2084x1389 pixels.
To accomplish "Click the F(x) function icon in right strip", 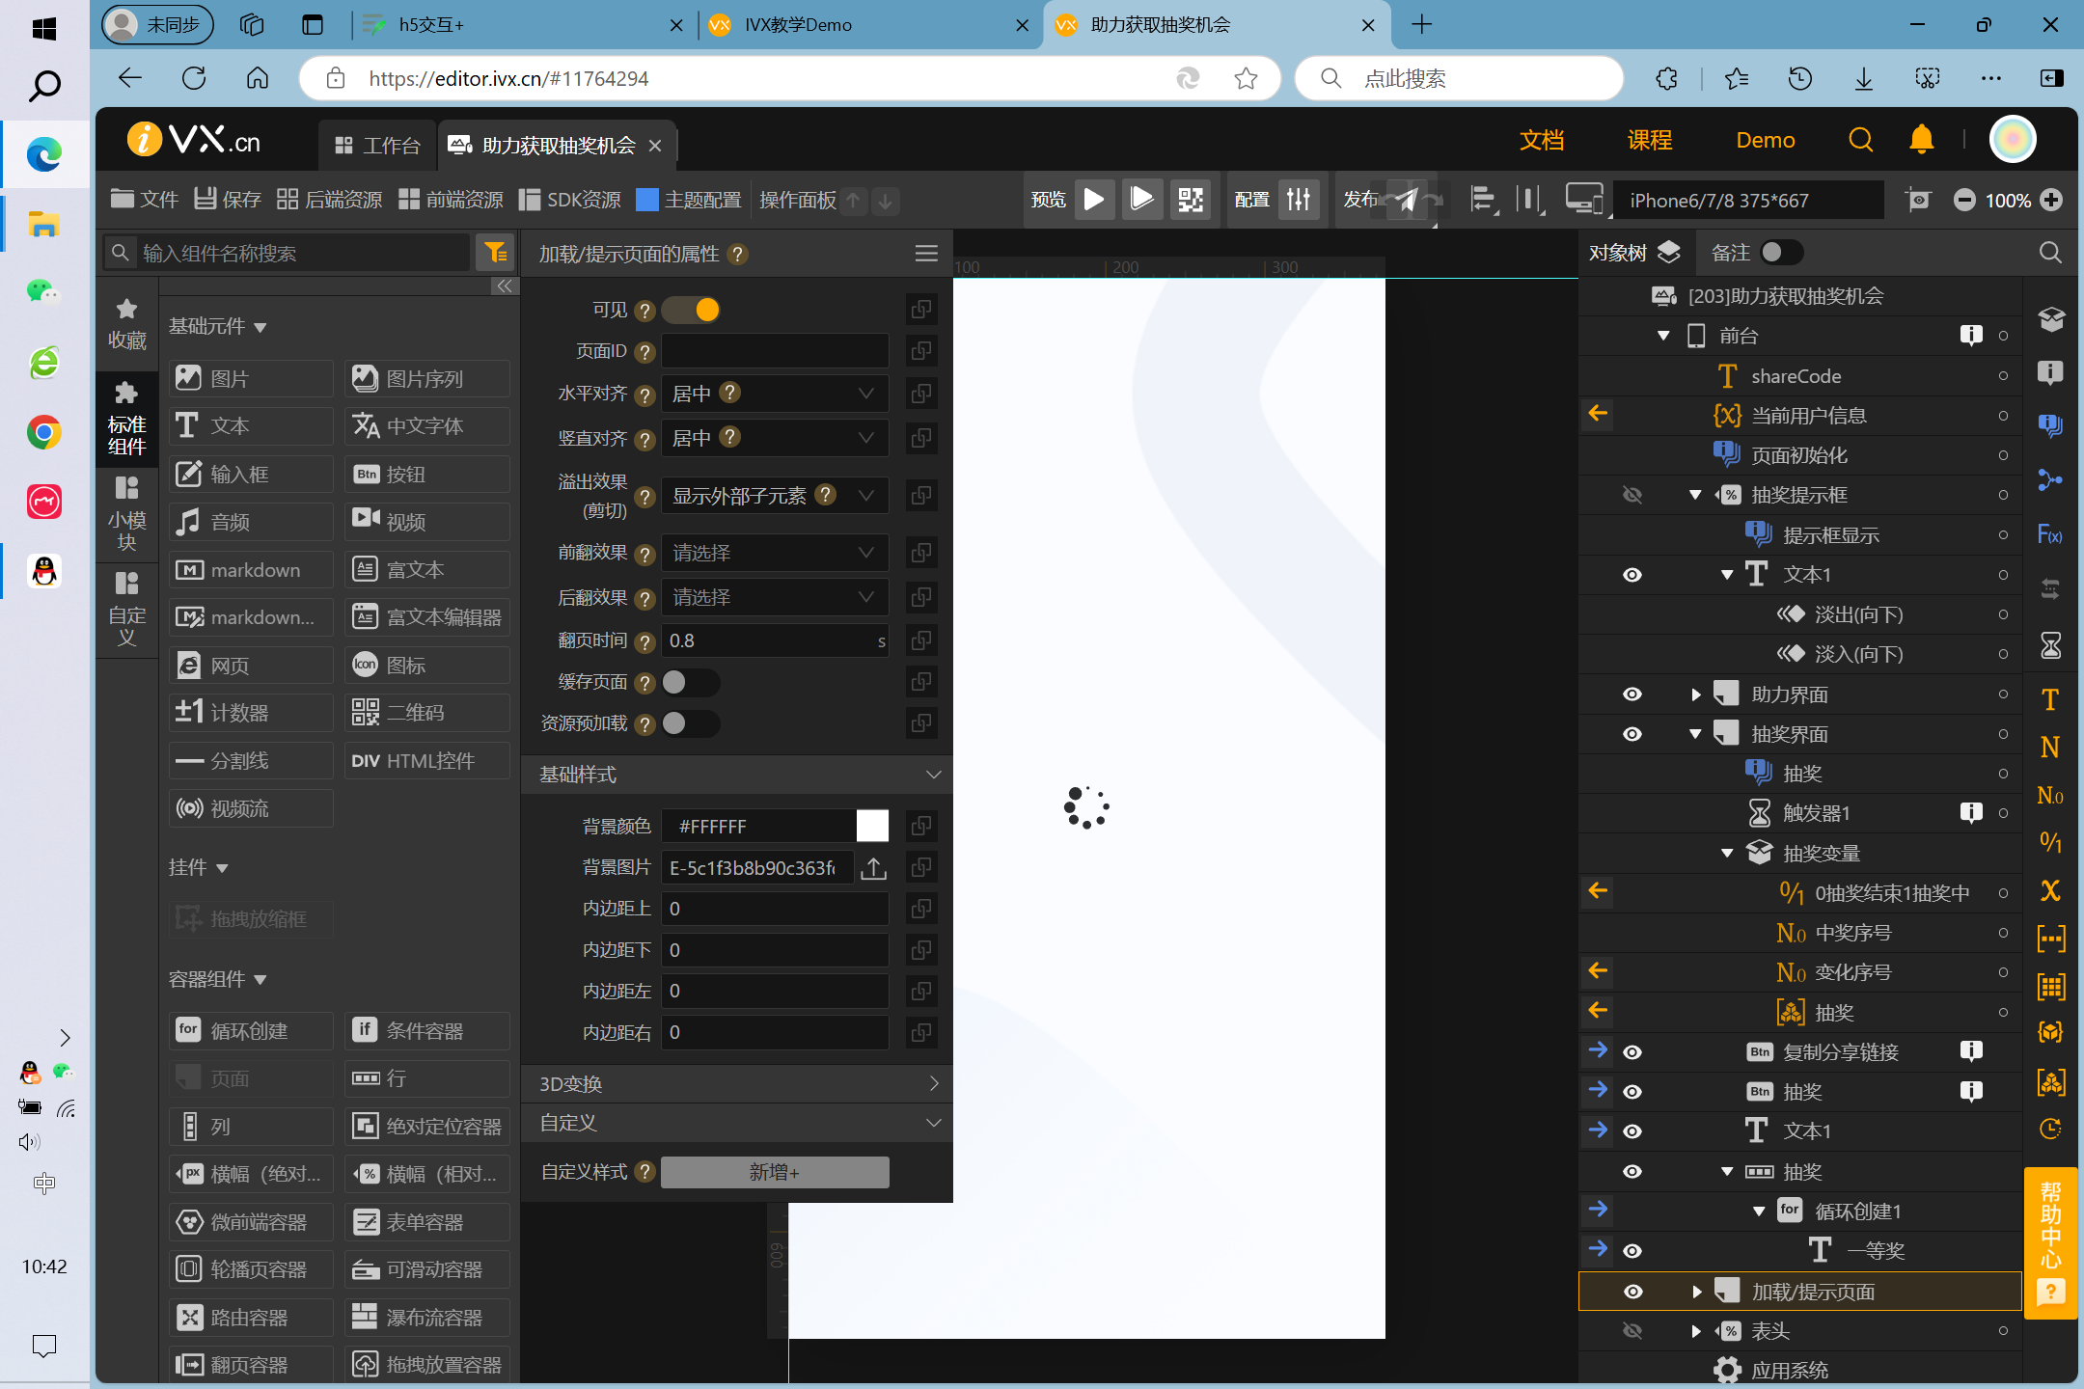I will [2050, 534].
